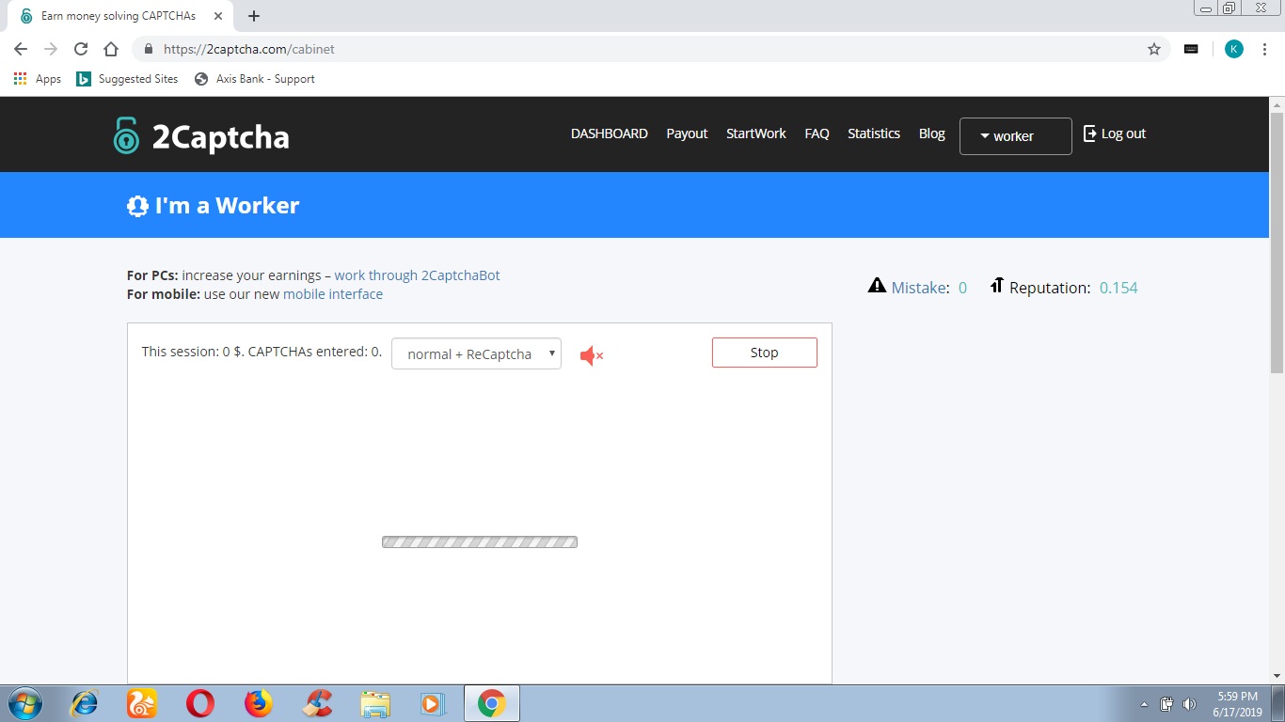Launch Firefox from the taskbar
Screen dimensions: 1285x722
click(258, 703)
